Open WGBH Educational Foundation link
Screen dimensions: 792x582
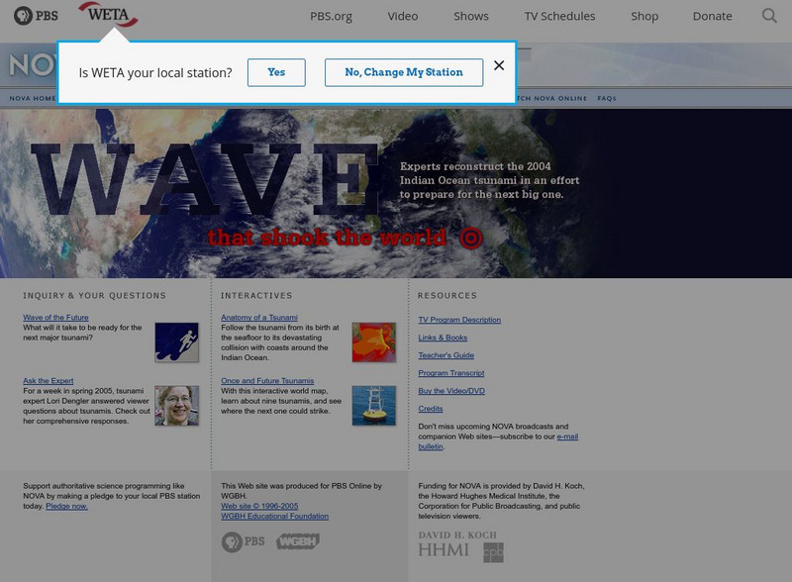coord(275,517)
